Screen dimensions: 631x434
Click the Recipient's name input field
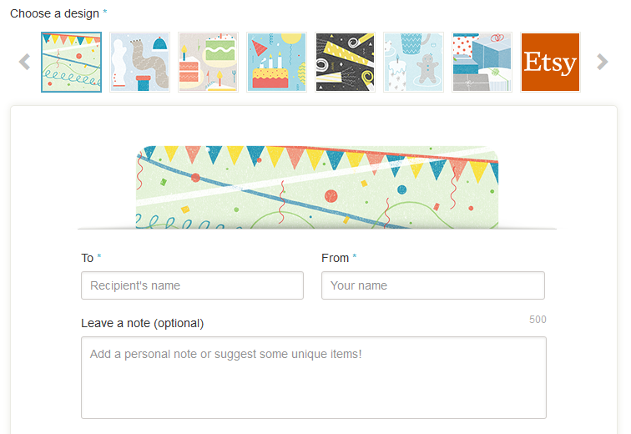point(192,285)
